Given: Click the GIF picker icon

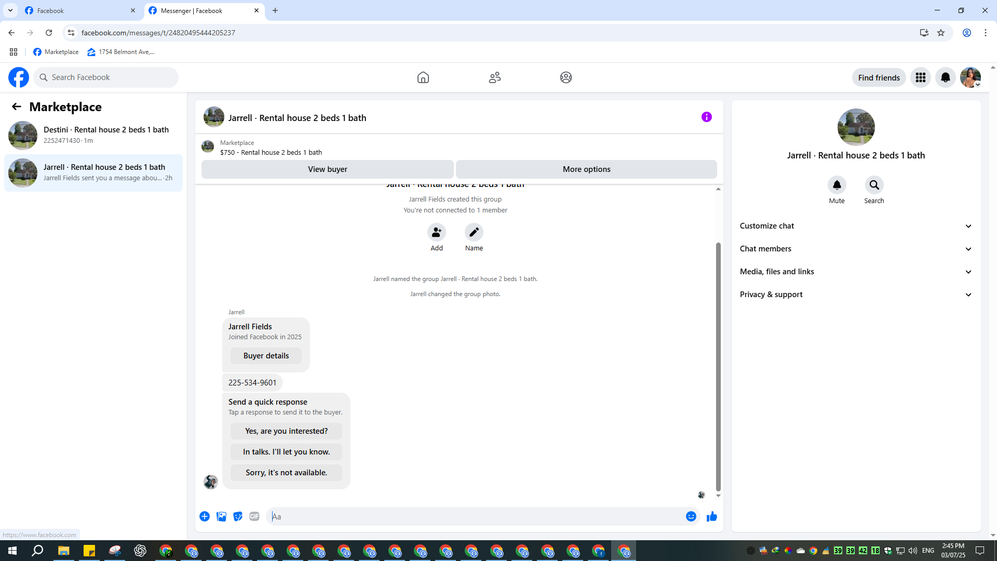Looking at the screenshot, I should (x=254, y=516).
